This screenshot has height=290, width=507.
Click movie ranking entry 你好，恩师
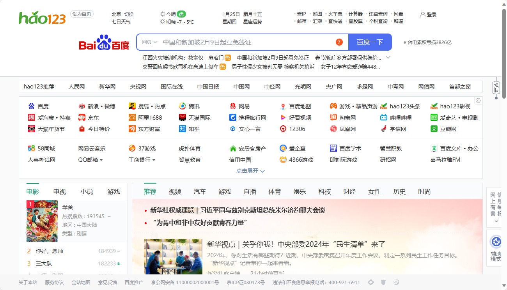50,251
